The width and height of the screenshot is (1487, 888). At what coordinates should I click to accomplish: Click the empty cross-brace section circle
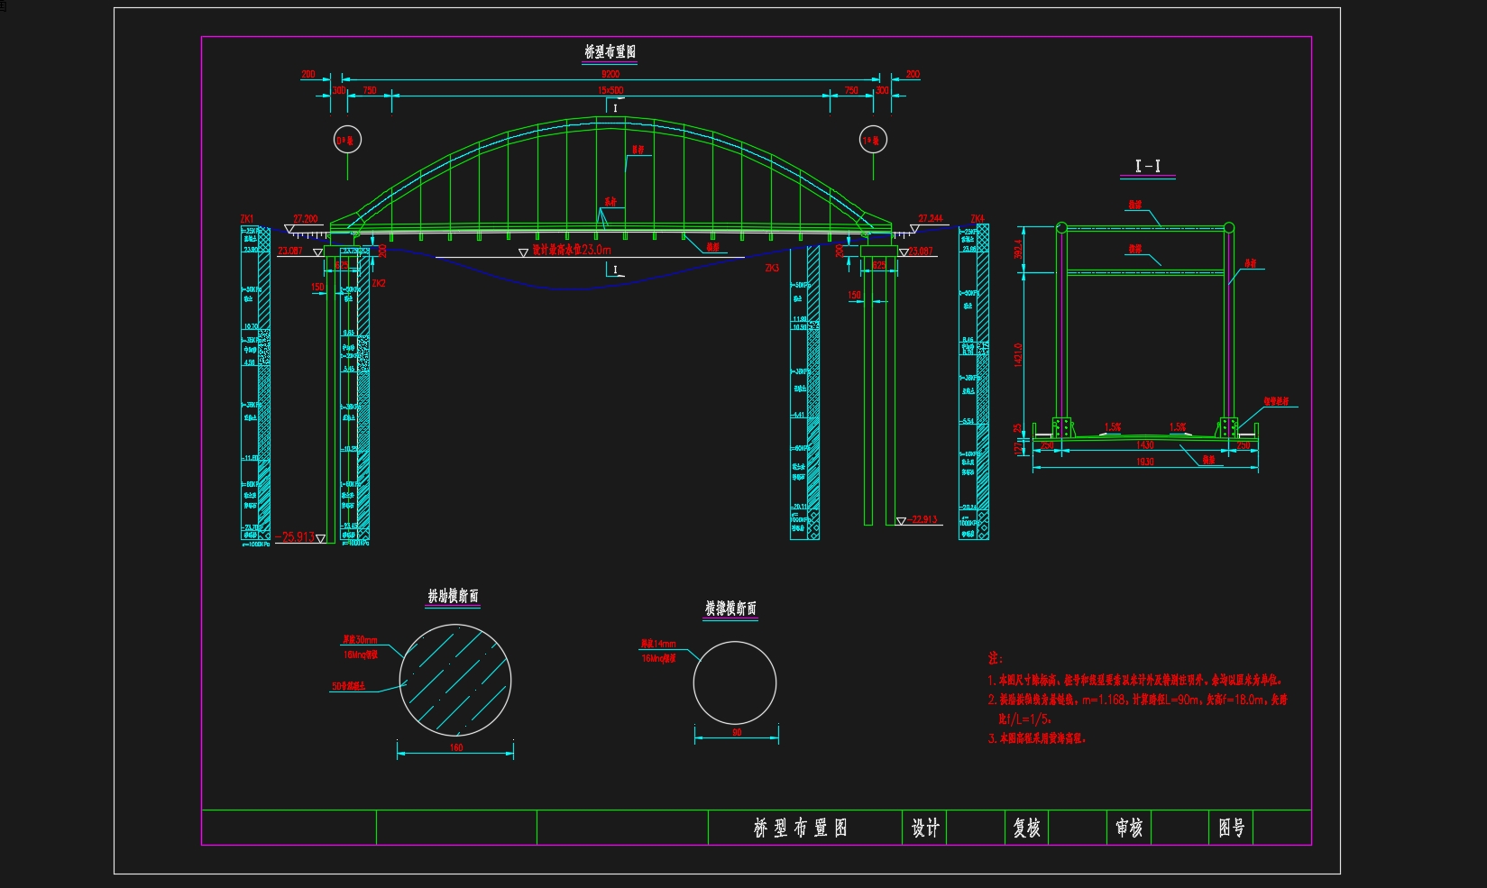pos(735,683)
